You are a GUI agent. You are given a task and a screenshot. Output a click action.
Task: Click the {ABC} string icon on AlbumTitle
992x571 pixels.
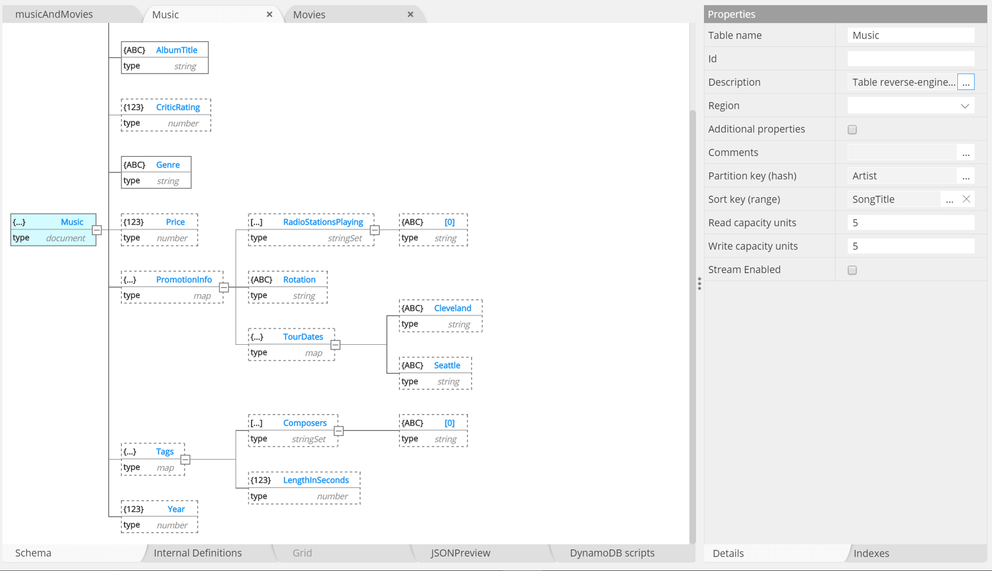point(134,50)
